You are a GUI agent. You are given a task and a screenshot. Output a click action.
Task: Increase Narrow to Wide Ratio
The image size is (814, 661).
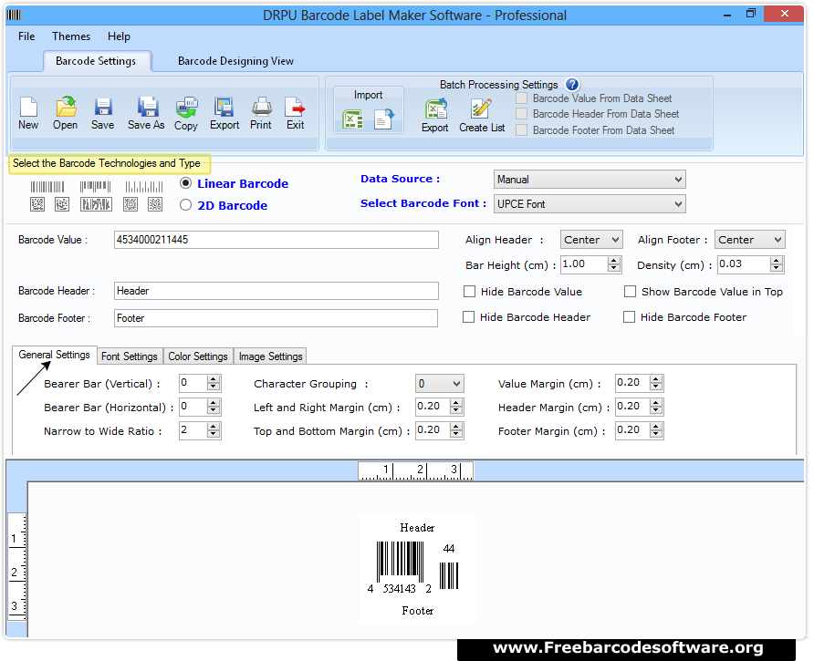coord(214,427)
